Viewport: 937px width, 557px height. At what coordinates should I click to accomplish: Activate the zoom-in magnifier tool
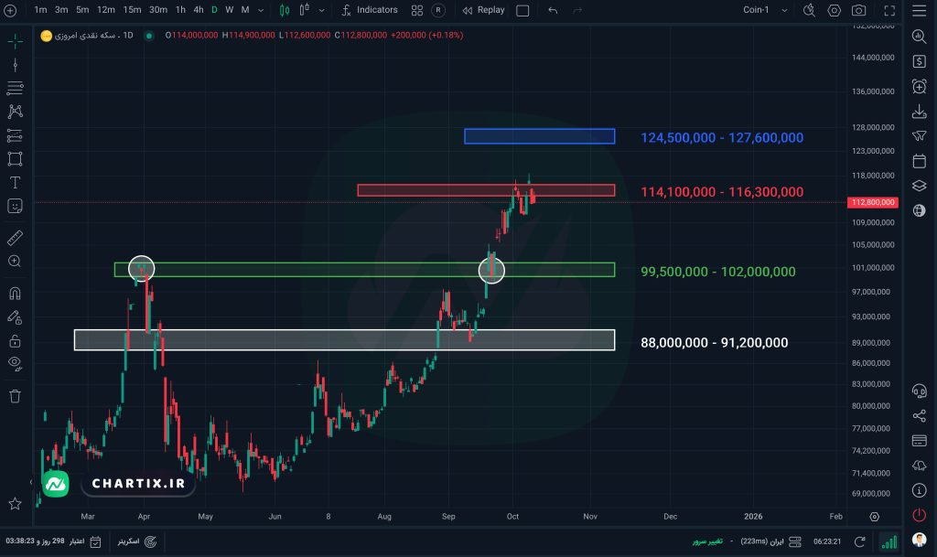[x=15, y=261]
